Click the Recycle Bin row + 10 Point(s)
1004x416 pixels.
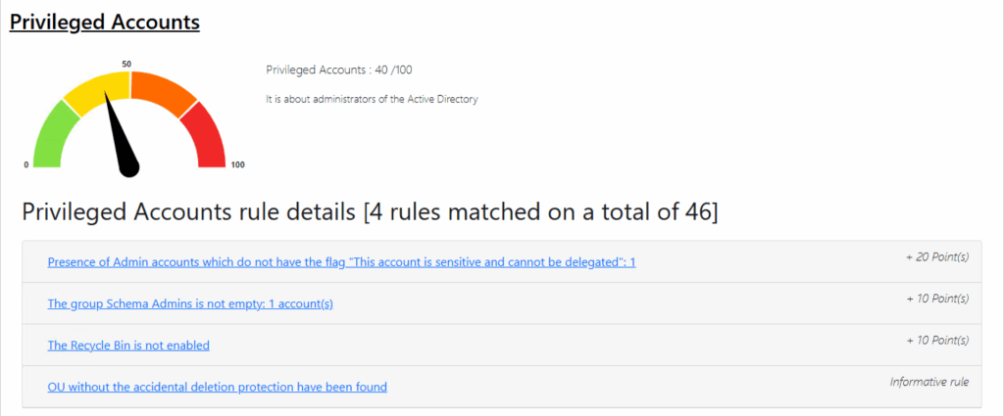point(936,340)
